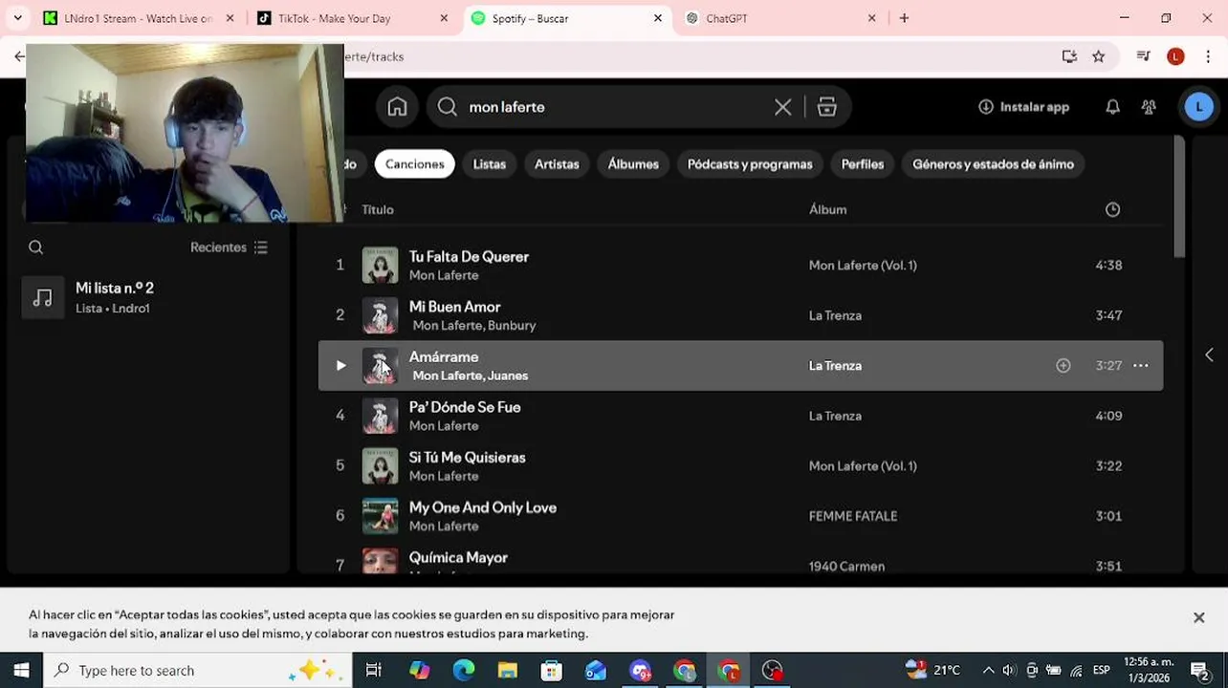Click the Spotify results vertical scrollbar
Image resolution: width=1228 pixels, height=688 pixels.
(1179, 196)
